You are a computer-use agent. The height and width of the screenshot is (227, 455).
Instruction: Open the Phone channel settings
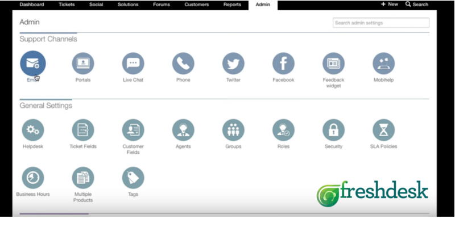(183, 63)
